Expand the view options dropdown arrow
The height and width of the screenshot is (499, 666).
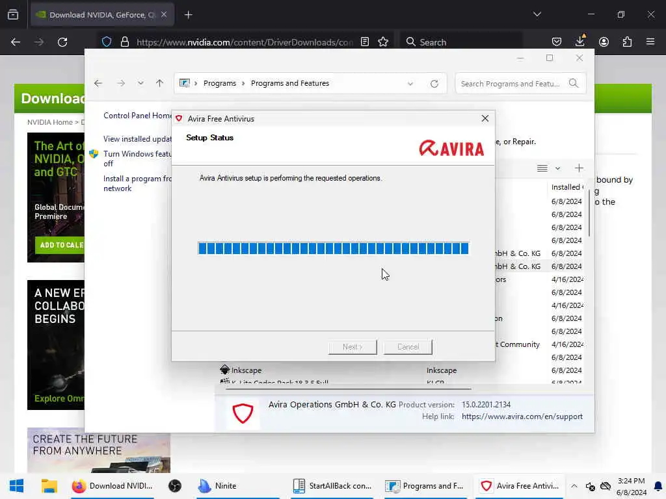(x=557, y=168)
